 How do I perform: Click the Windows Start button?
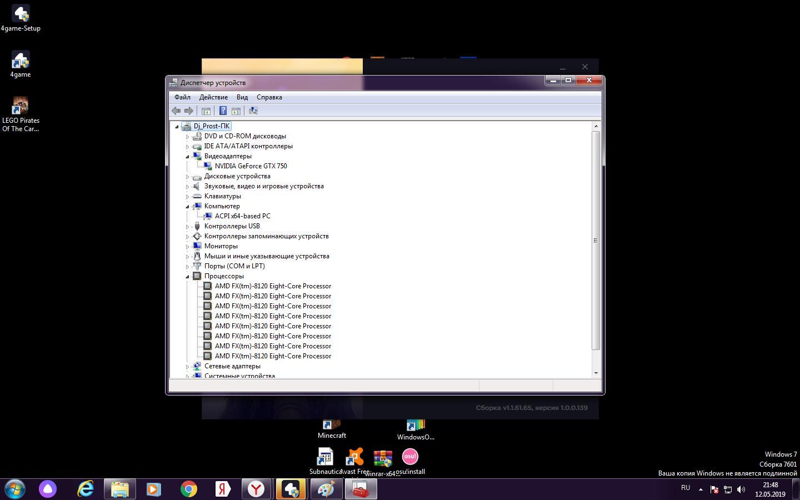[15, 489]
